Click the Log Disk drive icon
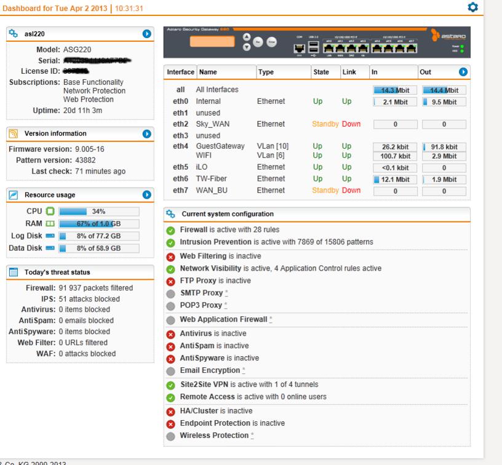The width and height of the screenshot is (502, 465). (x=50, y=236)
